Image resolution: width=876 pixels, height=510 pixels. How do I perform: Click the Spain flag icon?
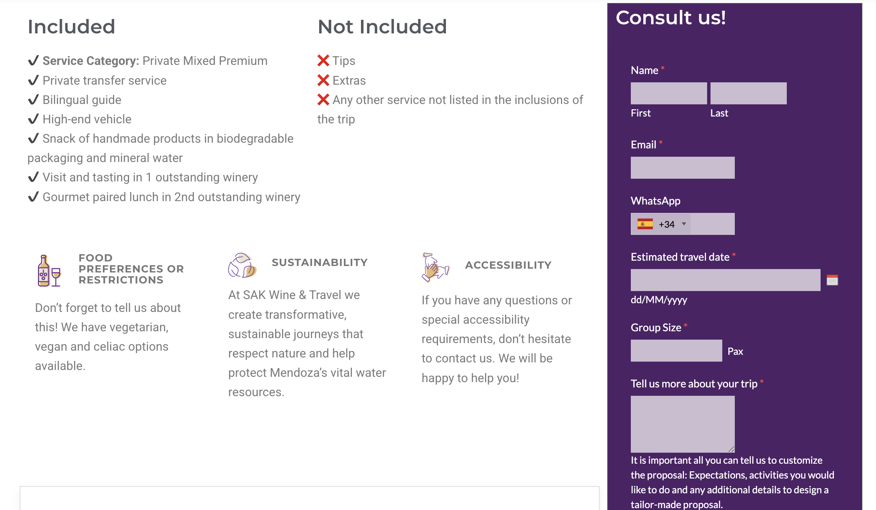click(x=645, y=224)
